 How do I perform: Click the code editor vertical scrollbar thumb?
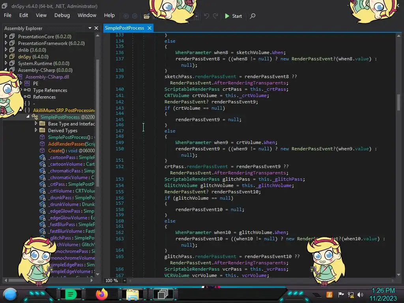click(x=398, y=102)
